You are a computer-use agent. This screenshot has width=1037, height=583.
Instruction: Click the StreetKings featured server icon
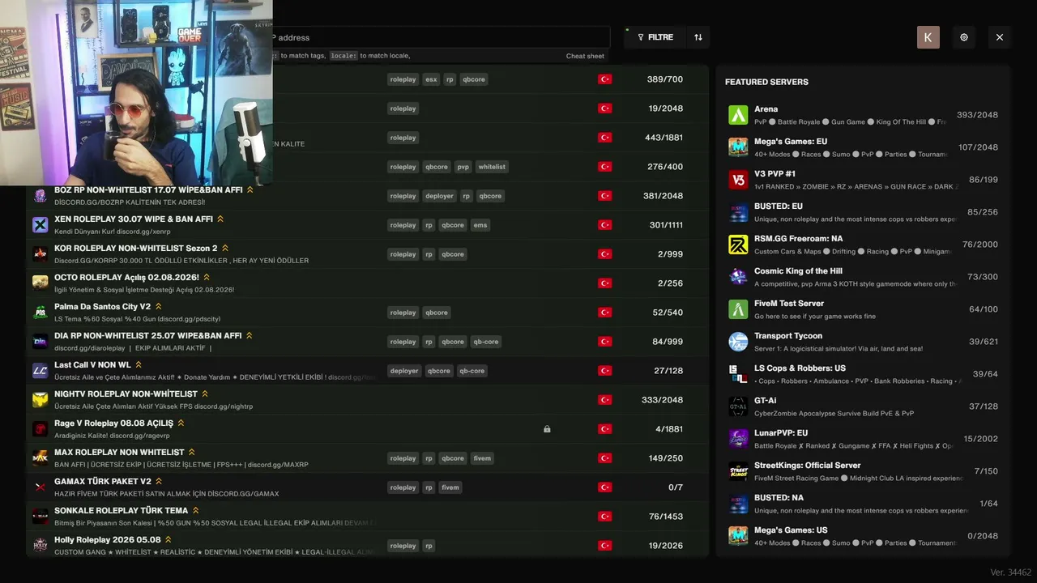tap(738, 471)
